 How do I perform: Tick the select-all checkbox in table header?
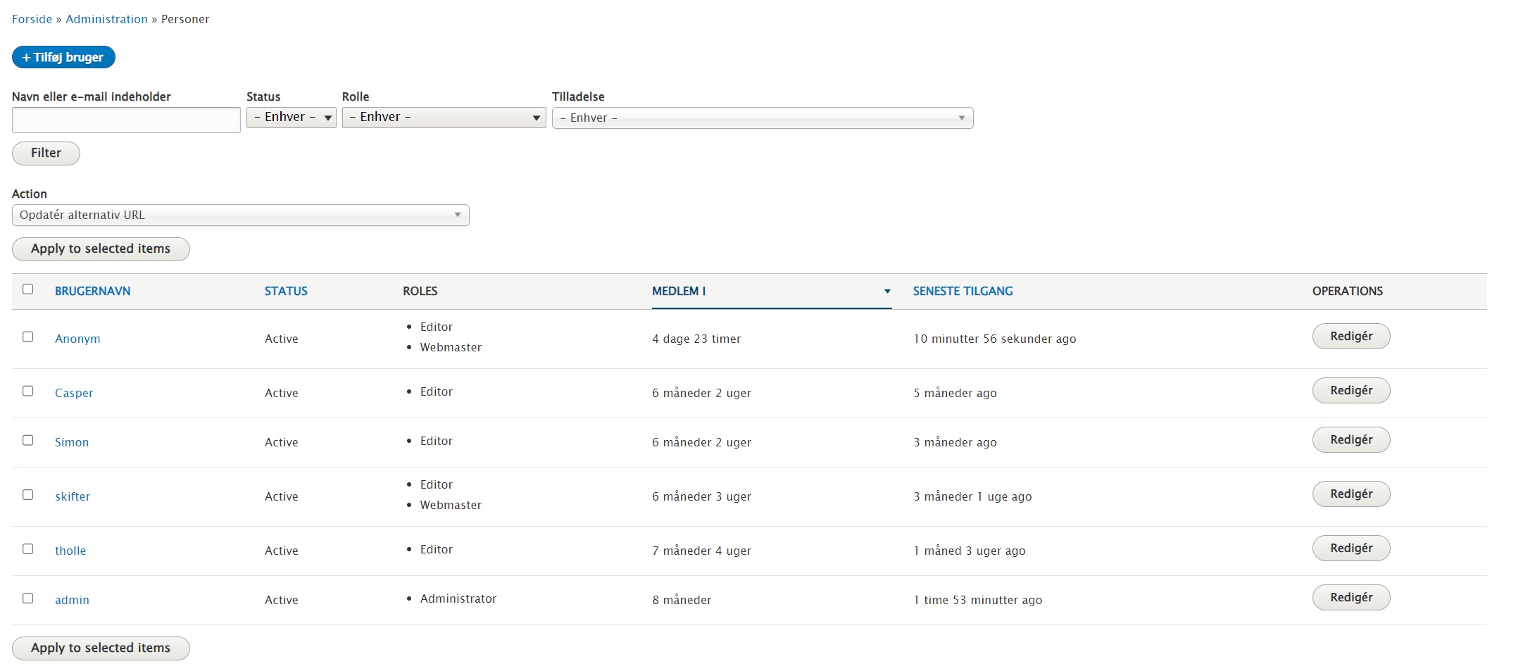(28, 289)
